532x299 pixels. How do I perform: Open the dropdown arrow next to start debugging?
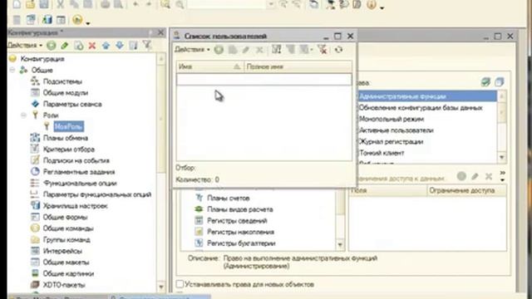pos(88,23)
